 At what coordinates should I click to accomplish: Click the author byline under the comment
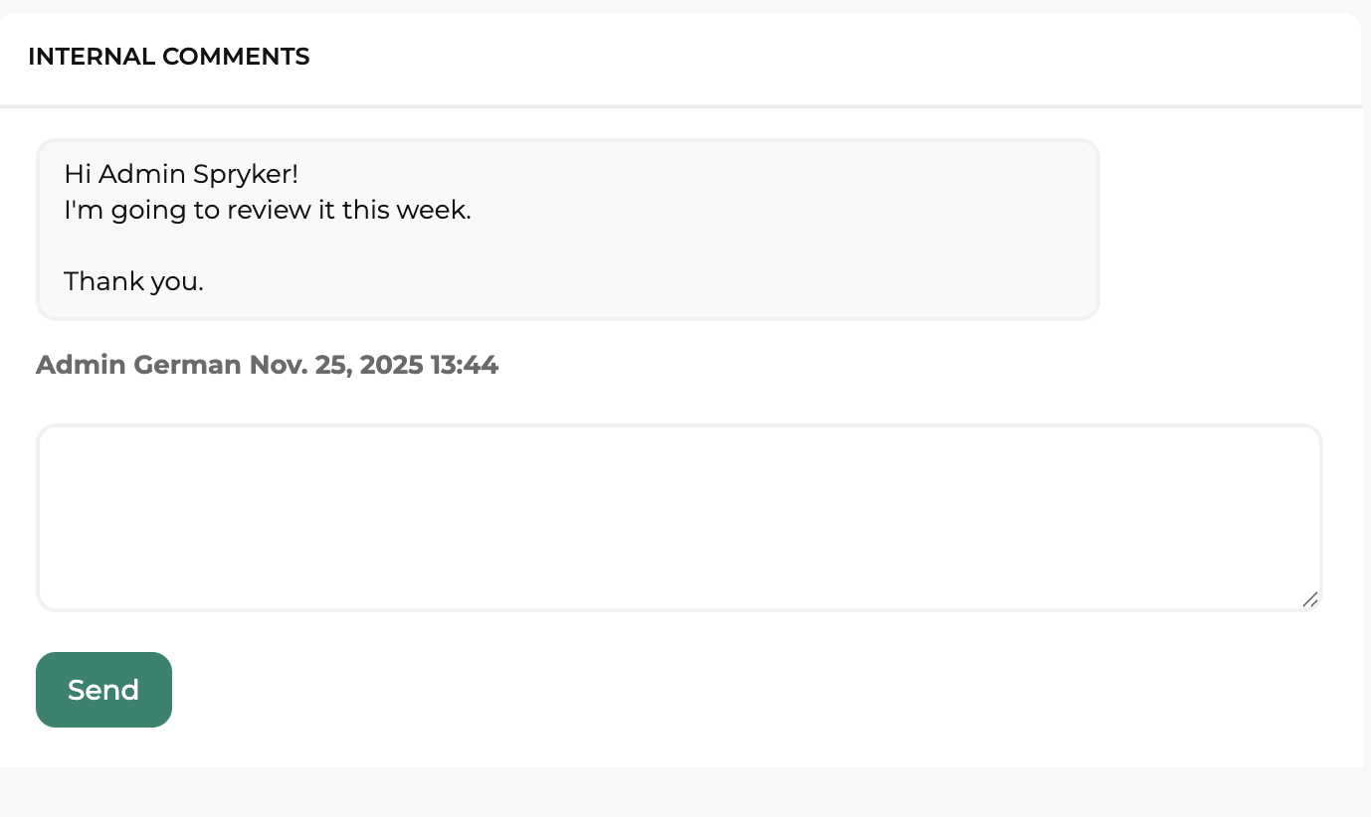click(268, 365)
